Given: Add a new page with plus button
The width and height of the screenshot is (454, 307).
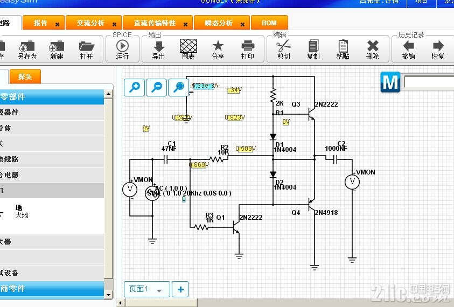Looking at the screenshot, I should pyautogui.click(x=180, y=289).
